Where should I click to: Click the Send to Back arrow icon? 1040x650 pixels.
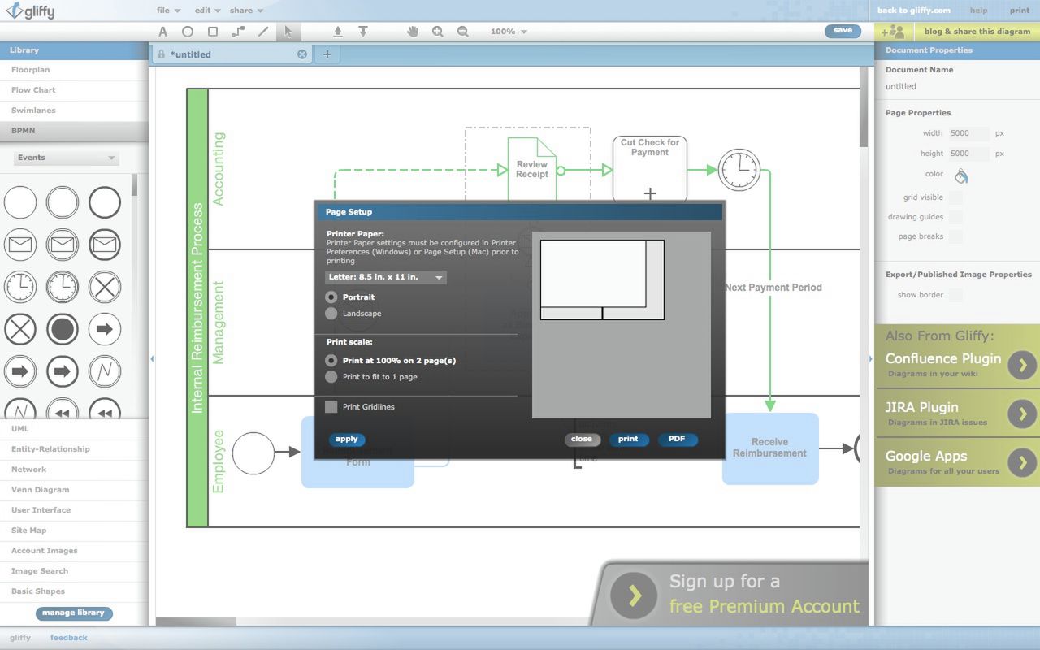click(363, 32)
